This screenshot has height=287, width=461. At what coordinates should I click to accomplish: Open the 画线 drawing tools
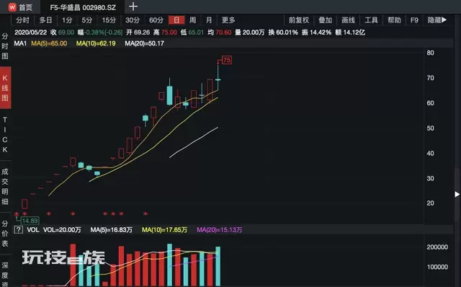[348, 20]
